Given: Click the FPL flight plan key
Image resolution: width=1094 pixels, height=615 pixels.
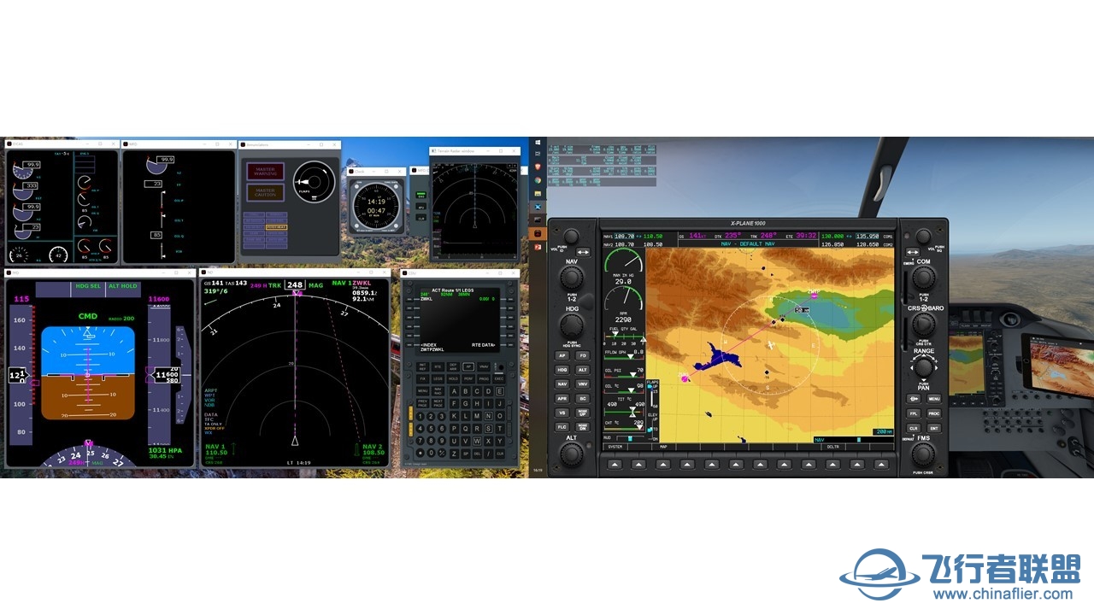Looking at the screenshot, I should (913, 413).
